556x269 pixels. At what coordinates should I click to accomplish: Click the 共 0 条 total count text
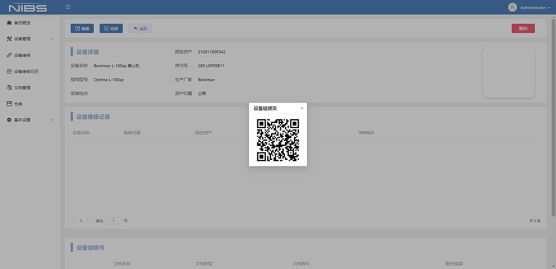(535, 221)
